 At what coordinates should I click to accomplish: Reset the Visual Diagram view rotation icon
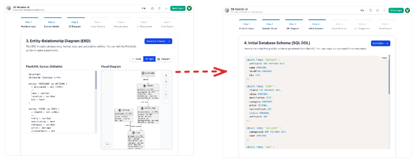[166, 88]
